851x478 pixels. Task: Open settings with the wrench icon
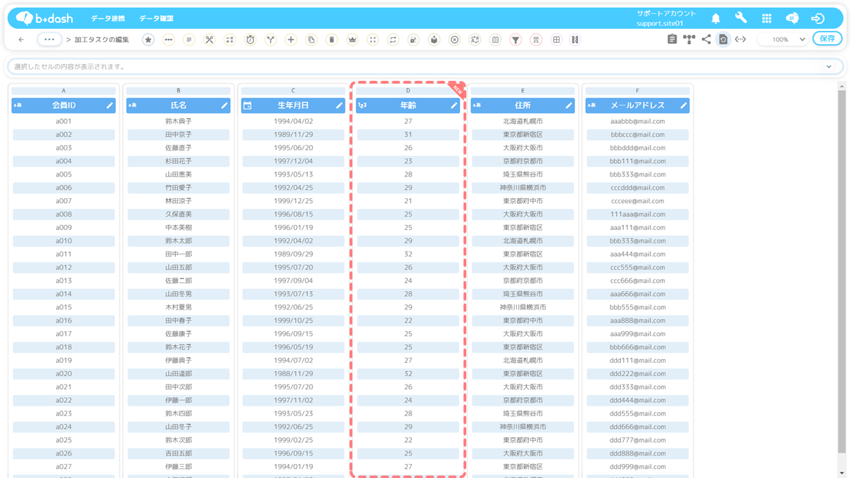pyautogui.click(x=741, y=18)
